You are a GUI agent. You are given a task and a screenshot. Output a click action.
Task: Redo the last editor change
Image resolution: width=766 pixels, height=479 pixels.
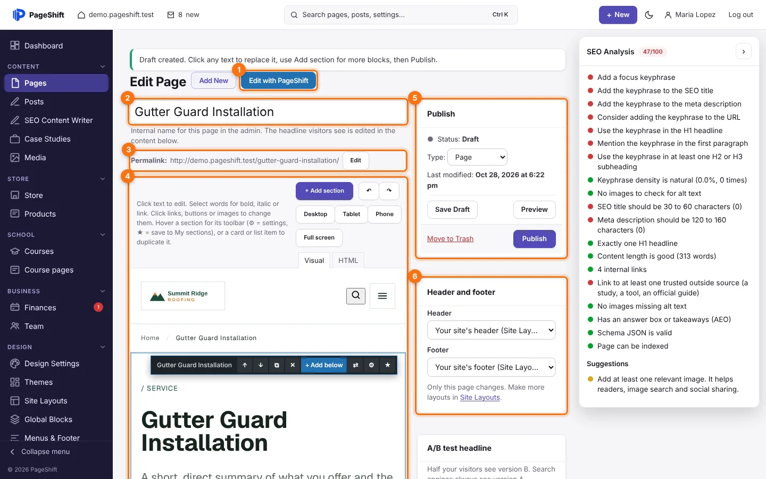389,191
